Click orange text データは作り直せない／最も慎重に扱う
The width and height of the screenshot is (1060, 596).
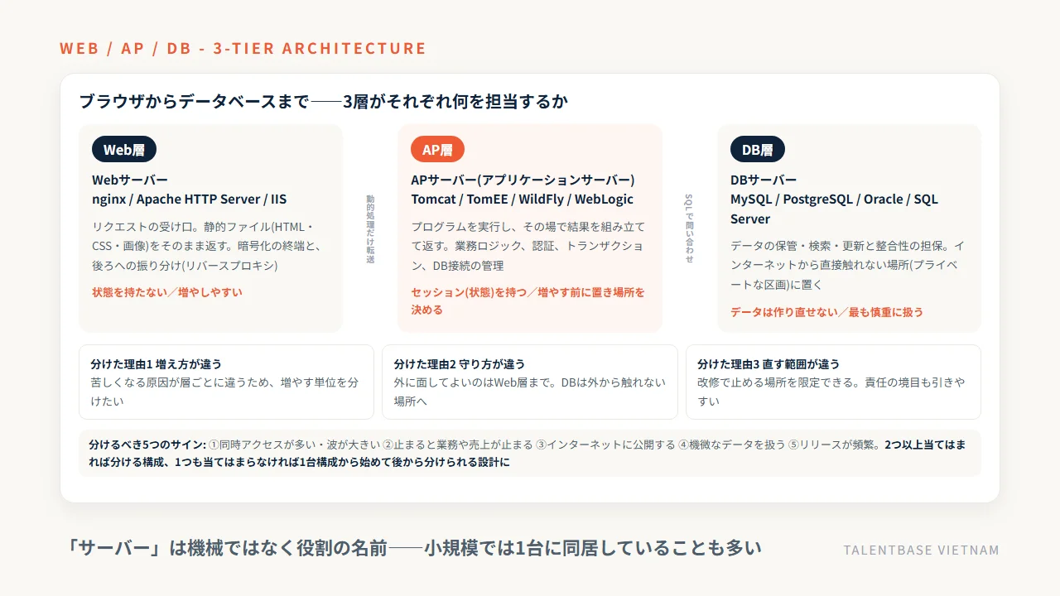coord(826,312)
